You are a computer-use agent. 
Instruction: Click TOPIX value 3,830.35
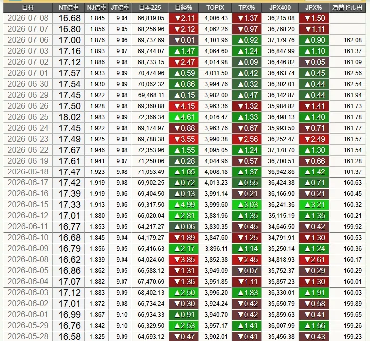(x=216, y=227)
